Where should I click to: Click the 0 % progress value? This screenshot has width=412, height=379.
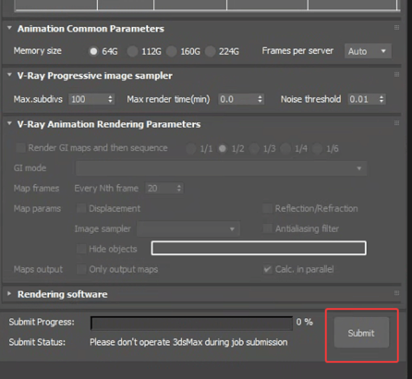coord(305,322)
